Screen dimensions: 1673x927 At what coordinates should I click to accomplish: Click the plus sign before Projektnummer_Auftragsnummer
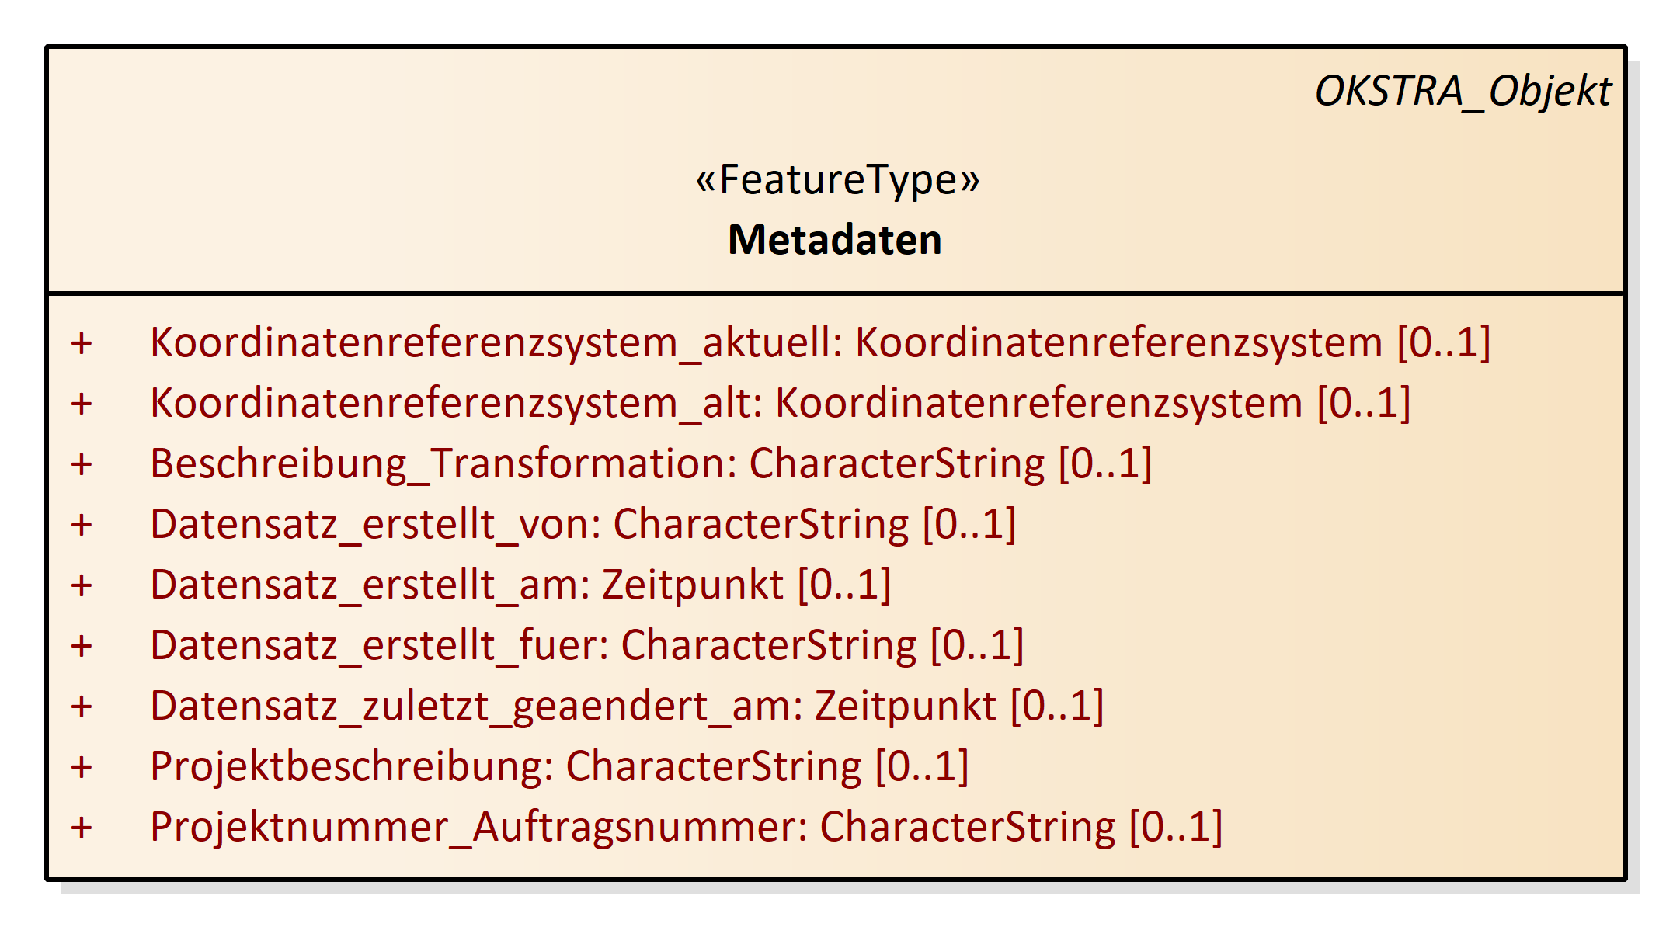click(82, 828)
